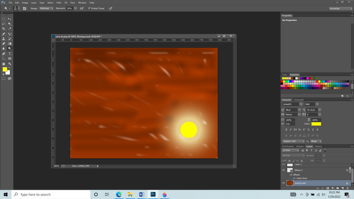Select the Blur tool
This screenshot has width=354, height=199.
click(x=4, y=49)
